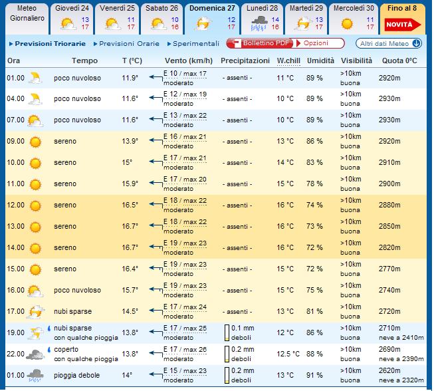
Task: Click the partly cloudy icon in the 16.00 row
Action: pyautogui.click(x=35, y=291)
